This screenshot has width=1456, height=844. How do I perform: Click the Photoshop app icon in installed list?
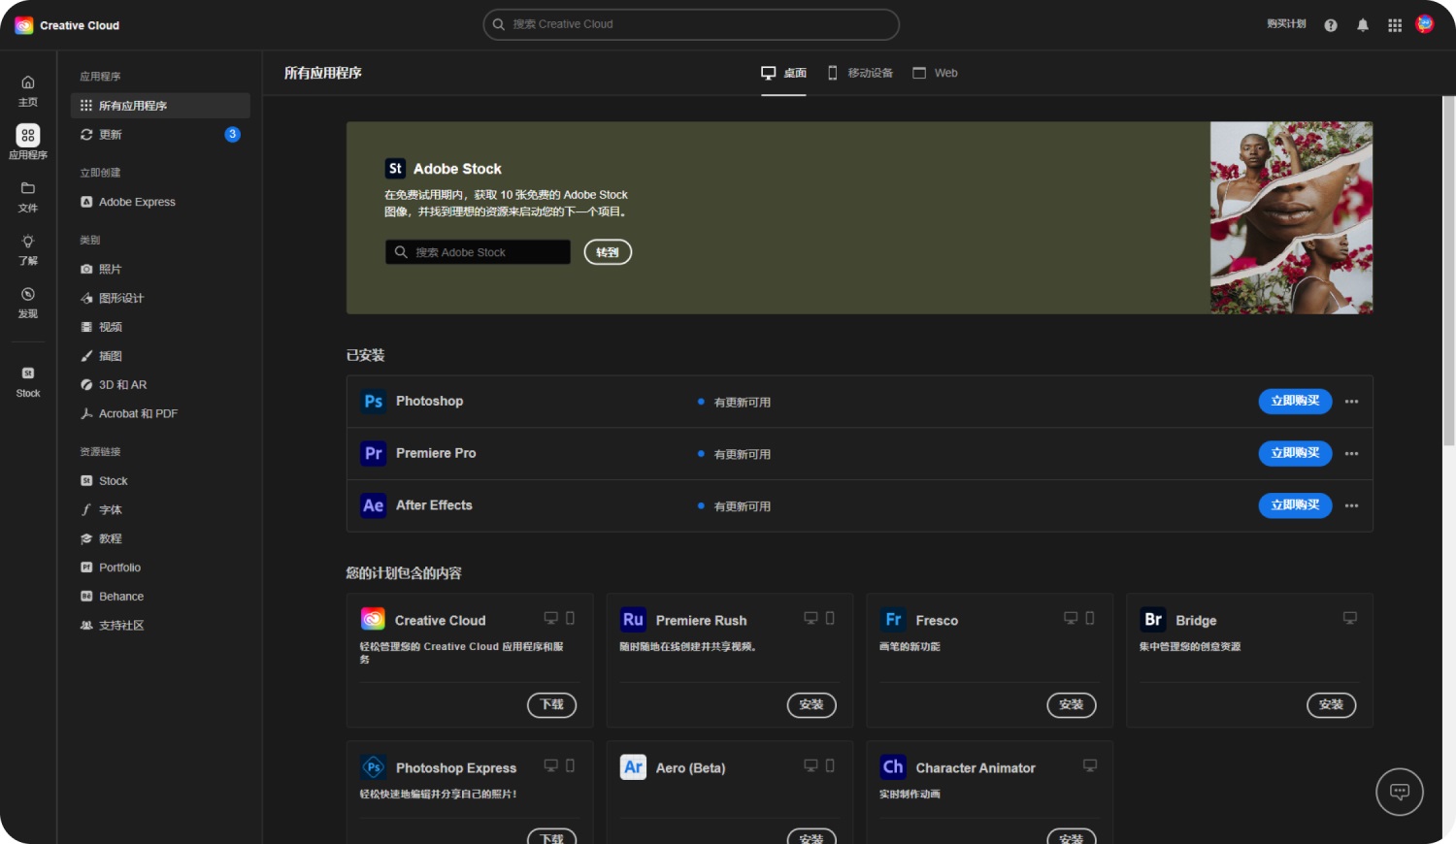tap(374, 402)
